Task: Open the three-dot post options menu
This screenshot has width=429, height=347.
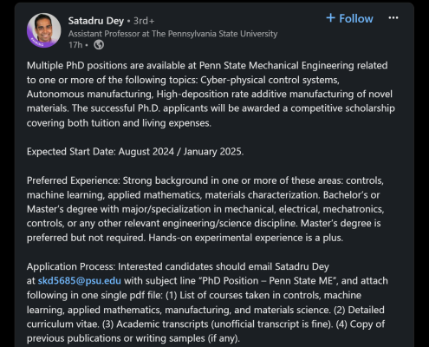Action: pyautogui.click(x=393, y=18)
